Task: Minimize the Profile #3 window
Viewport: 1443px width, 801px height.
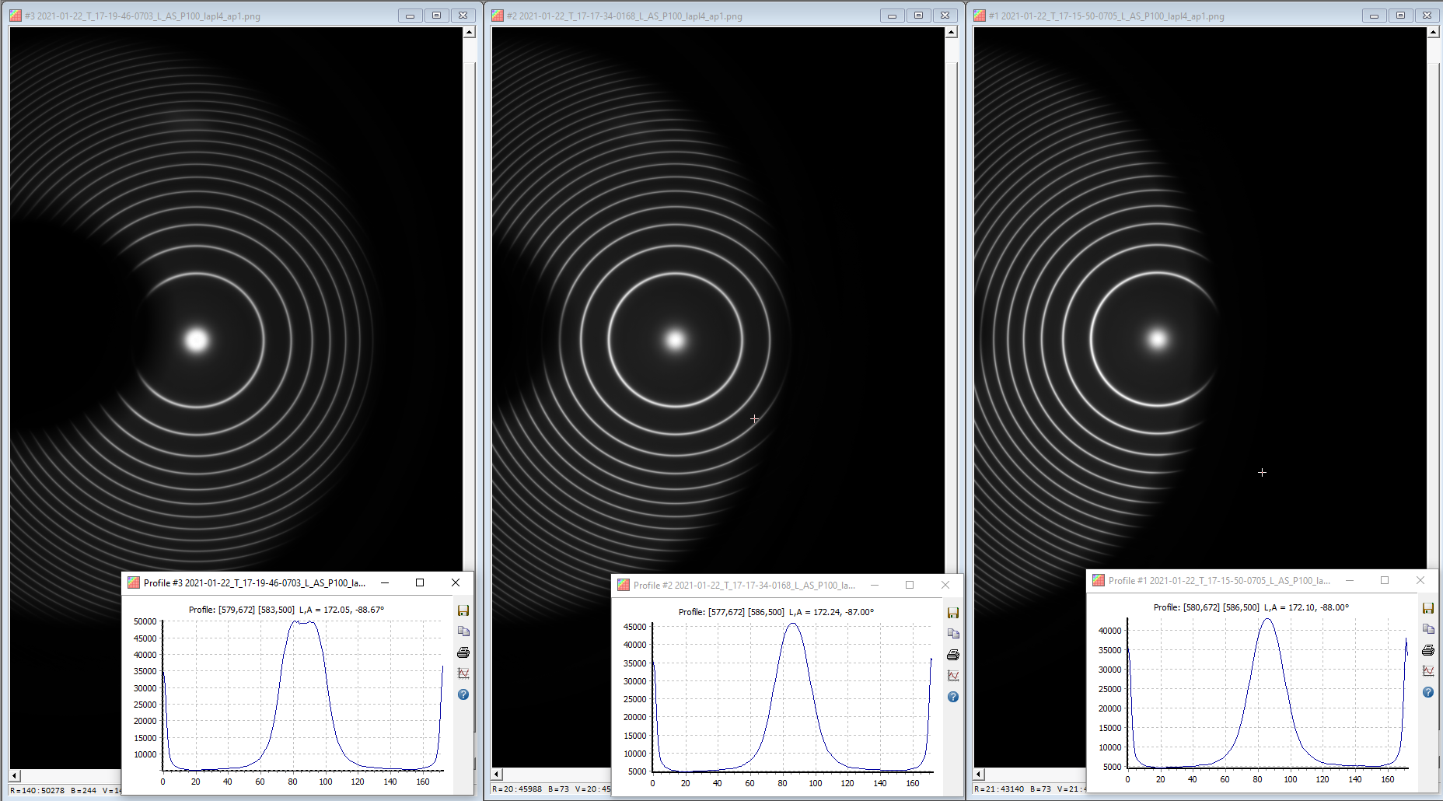Action: point(385,582)
